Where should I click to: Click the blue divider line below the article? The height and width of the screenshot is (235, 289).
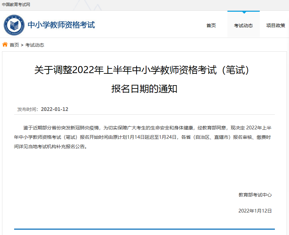[x=144, y=229]
